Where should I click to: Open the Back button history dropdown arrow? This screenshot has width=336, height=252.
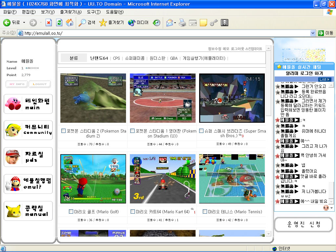click(x=24, y=23)
